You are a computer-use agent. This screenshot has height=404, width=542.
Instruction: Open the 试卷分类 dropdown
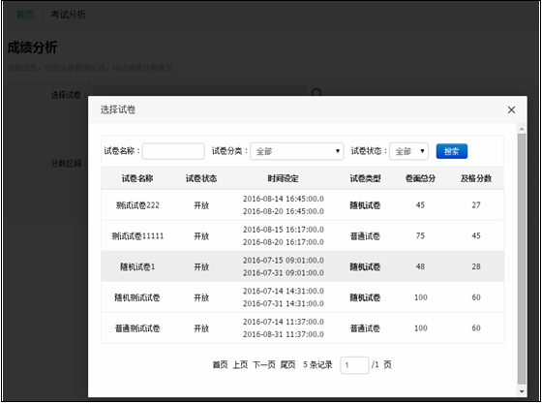[297, 151]
